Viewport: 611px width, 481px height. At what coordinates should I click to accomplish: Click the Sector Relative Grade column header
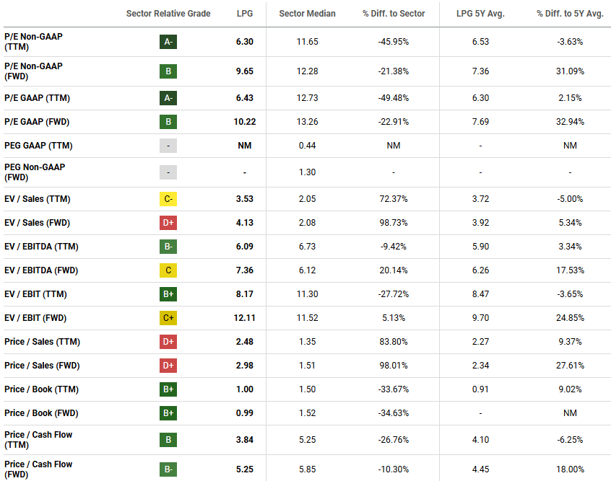coord(168,14)
